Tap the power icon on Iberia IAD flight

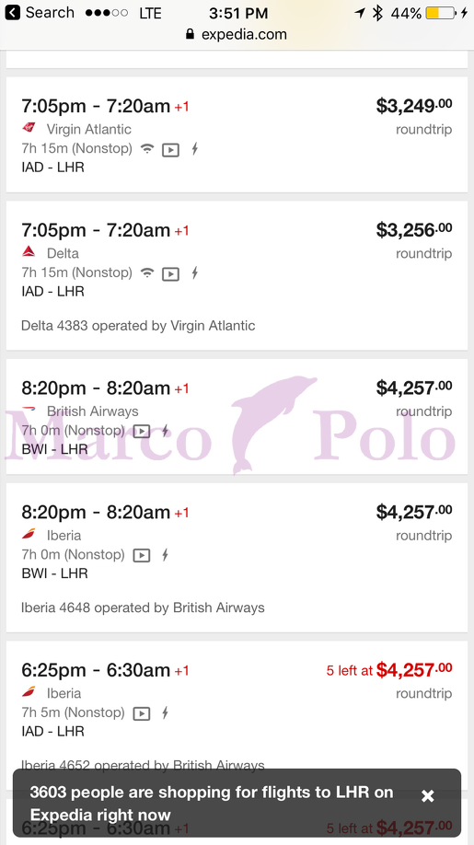[x=166, y=713]
